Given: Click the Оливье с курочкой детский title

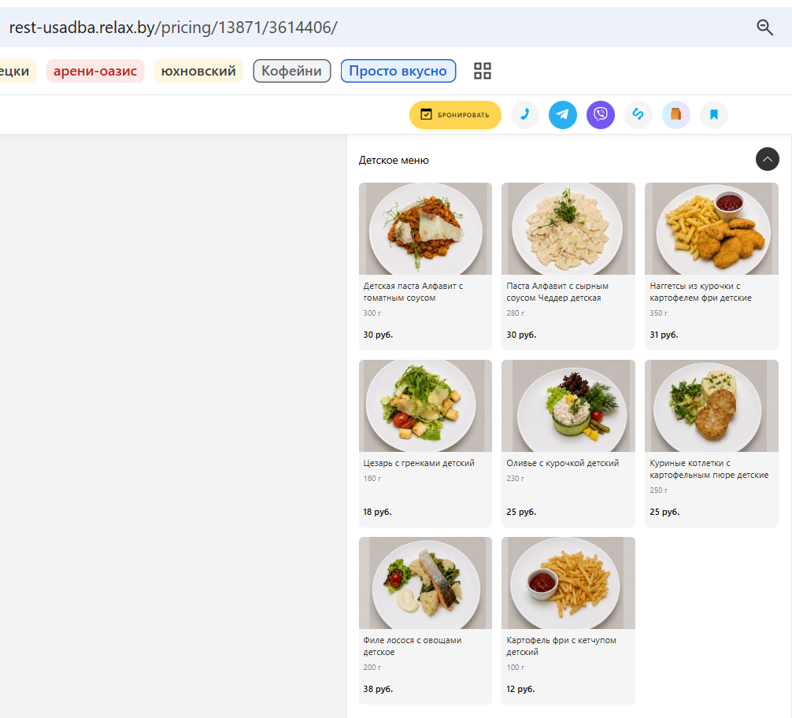Looking at the screenshot, I should 563,463.
